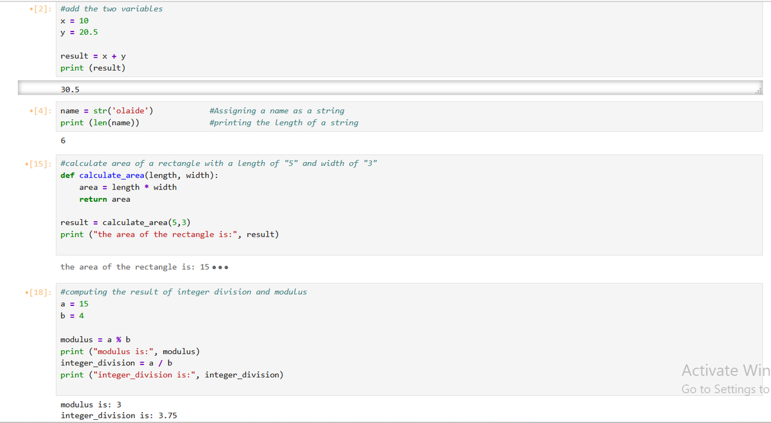Click the line 'print ("modulus is:", modulus)'
771x423 pixels.
130,352
